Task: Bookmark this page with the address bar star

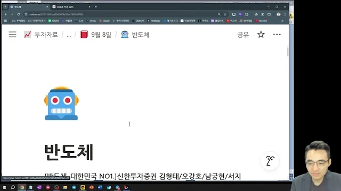Action: [225, 14]
